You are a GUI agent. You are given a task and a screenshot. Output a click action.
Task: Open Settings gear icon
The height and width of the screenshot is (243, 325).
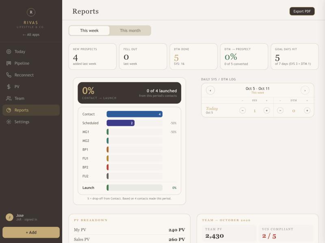tap(9, 122)
